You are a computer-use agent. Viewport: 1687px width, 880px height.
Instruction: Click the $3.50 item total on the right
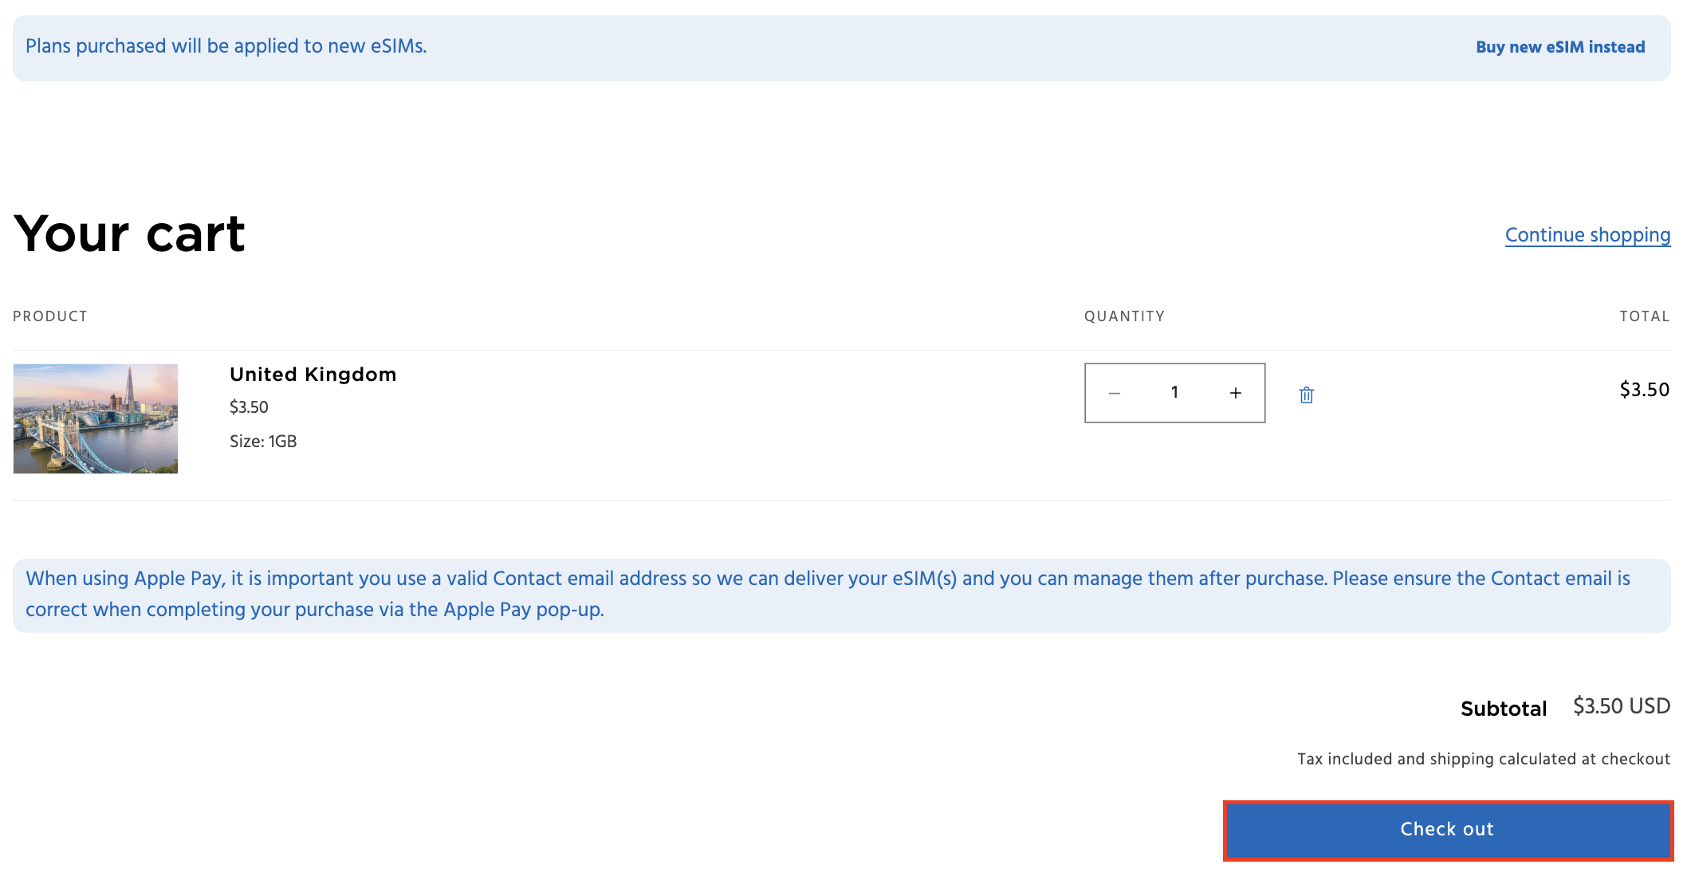1643,390
